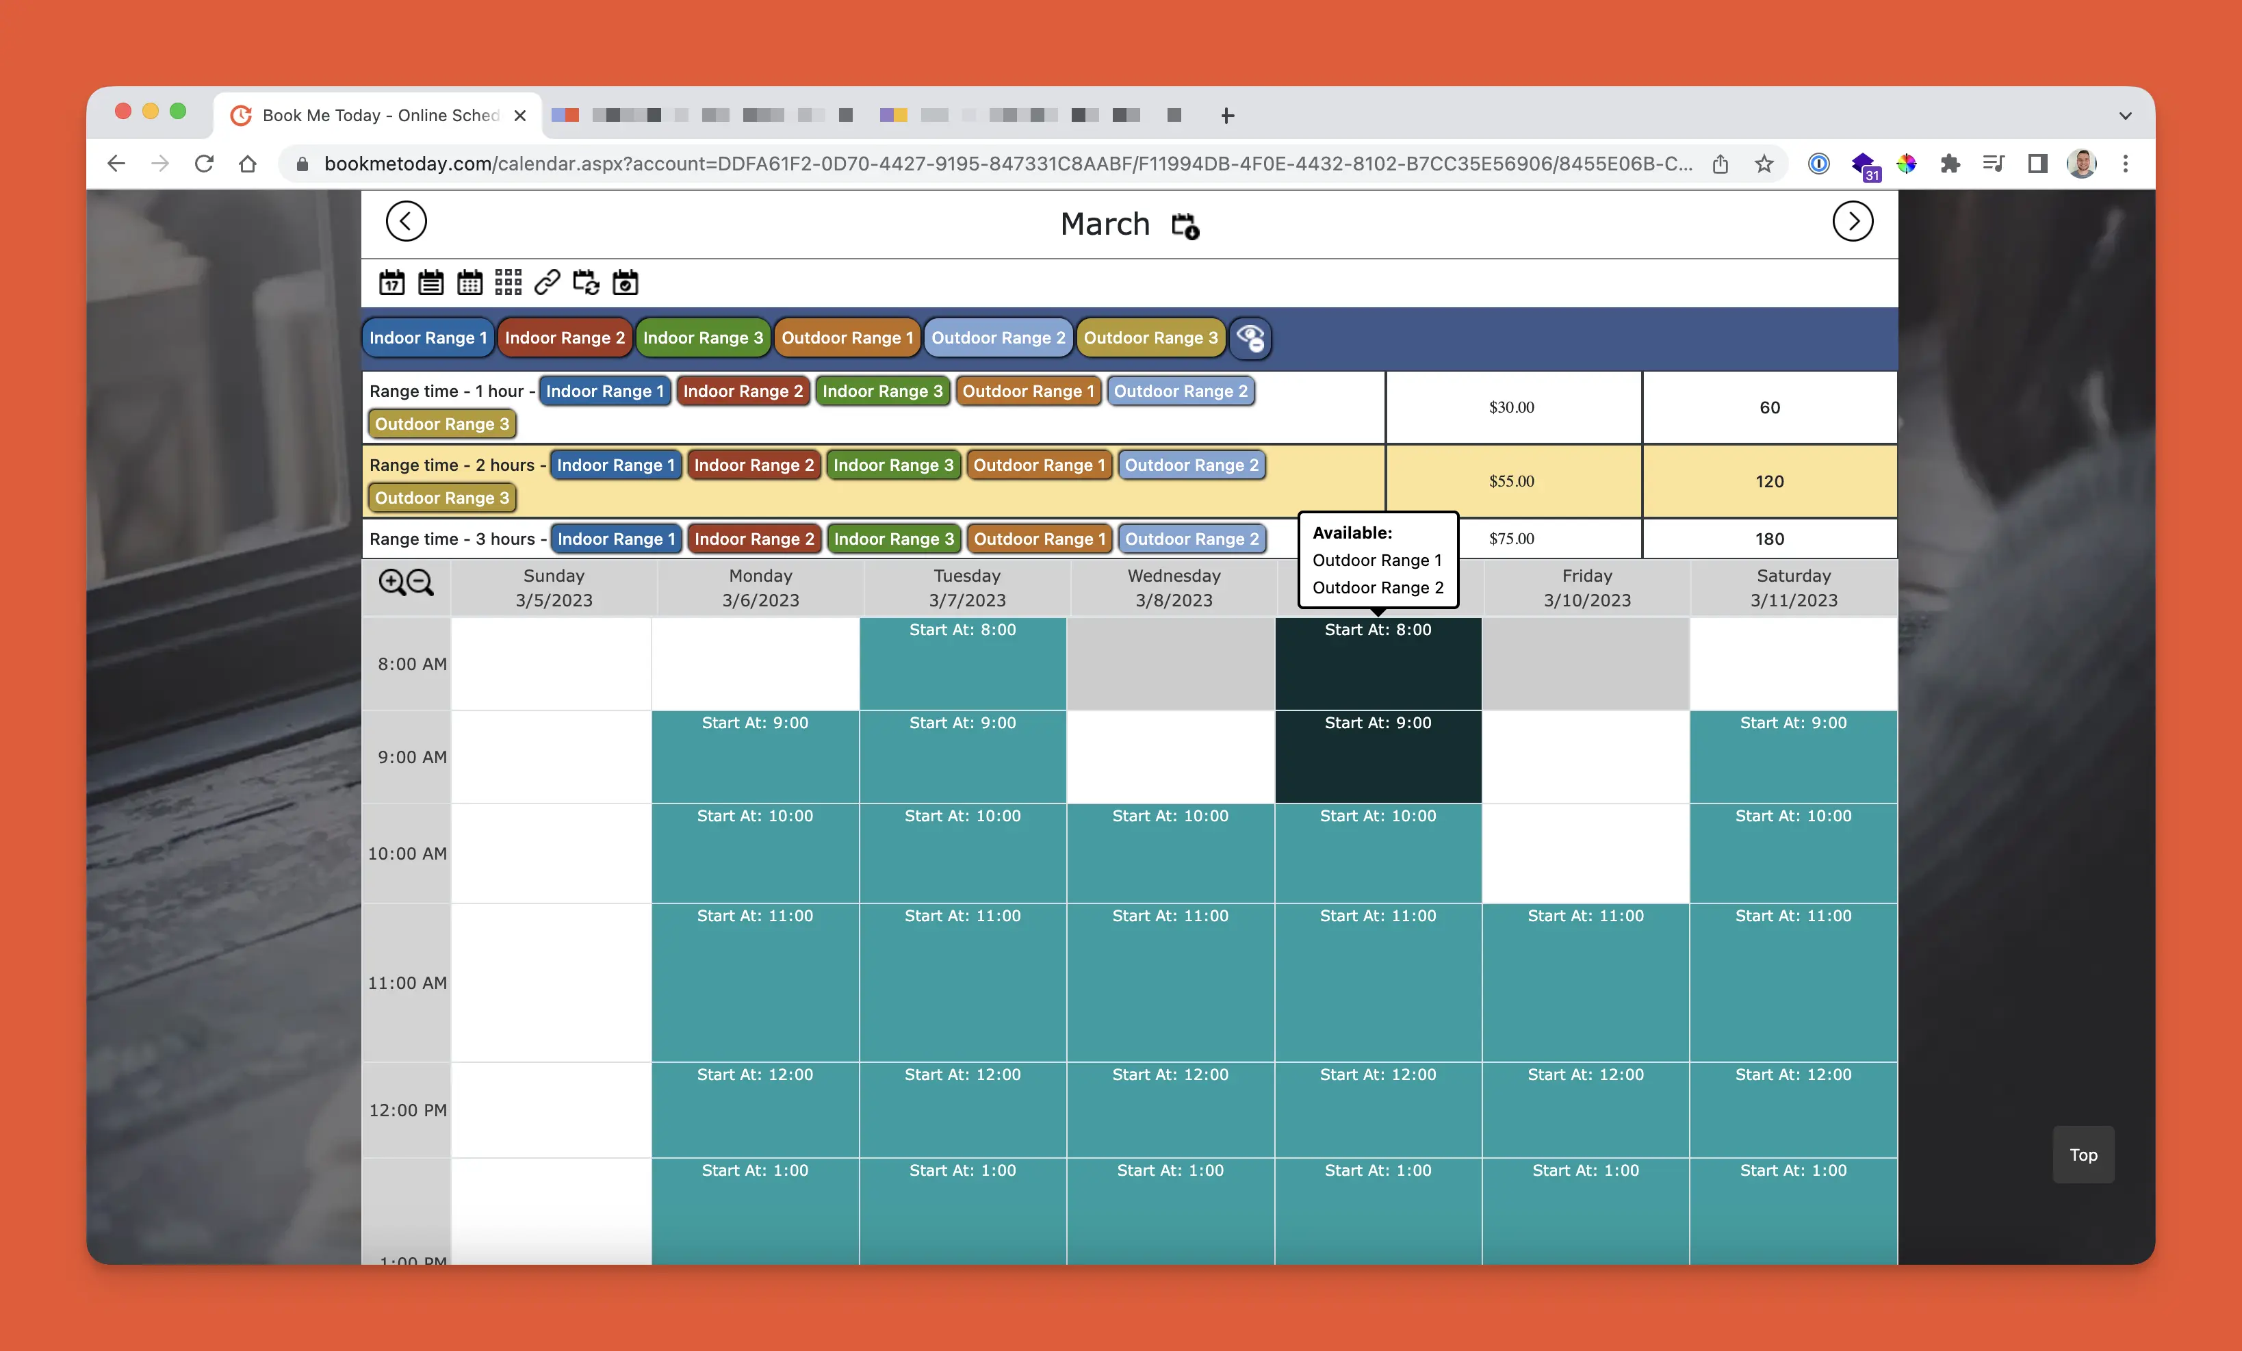
Task: Advance to next month using right arrow
Action: pyautogui.click(x=1853, y=221)
